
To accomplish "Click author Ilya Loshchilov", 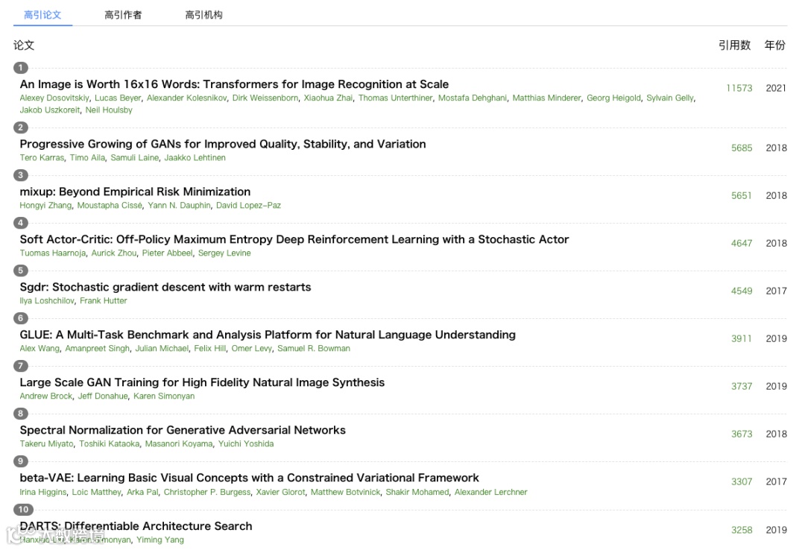I will pos(47,301).
